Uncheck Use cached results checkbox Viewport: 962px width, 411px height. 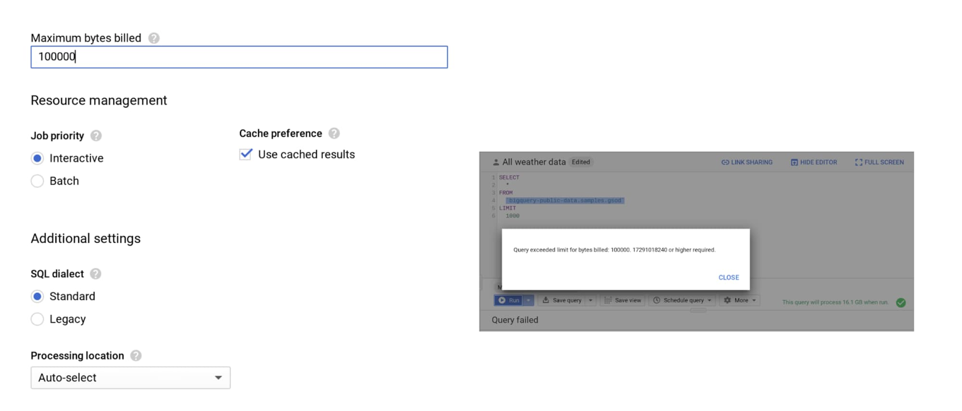click(246, 154)
